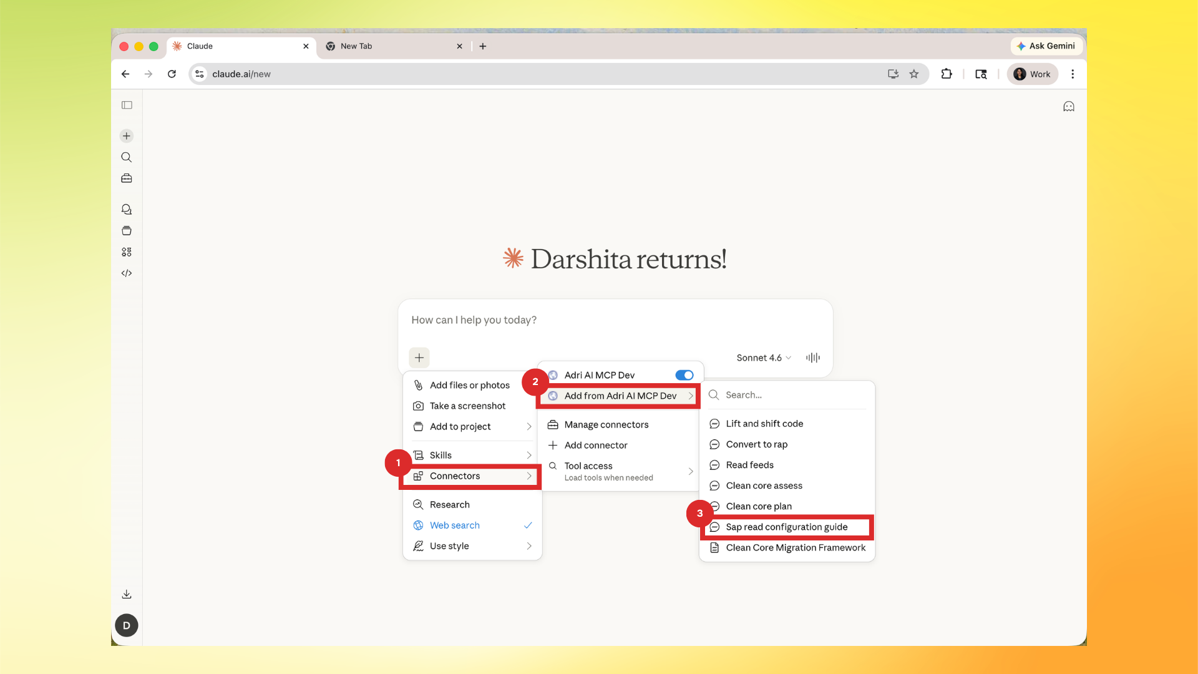Open the Code icon in sidebar
1198x674 pixels.
(x=127, y=273)
